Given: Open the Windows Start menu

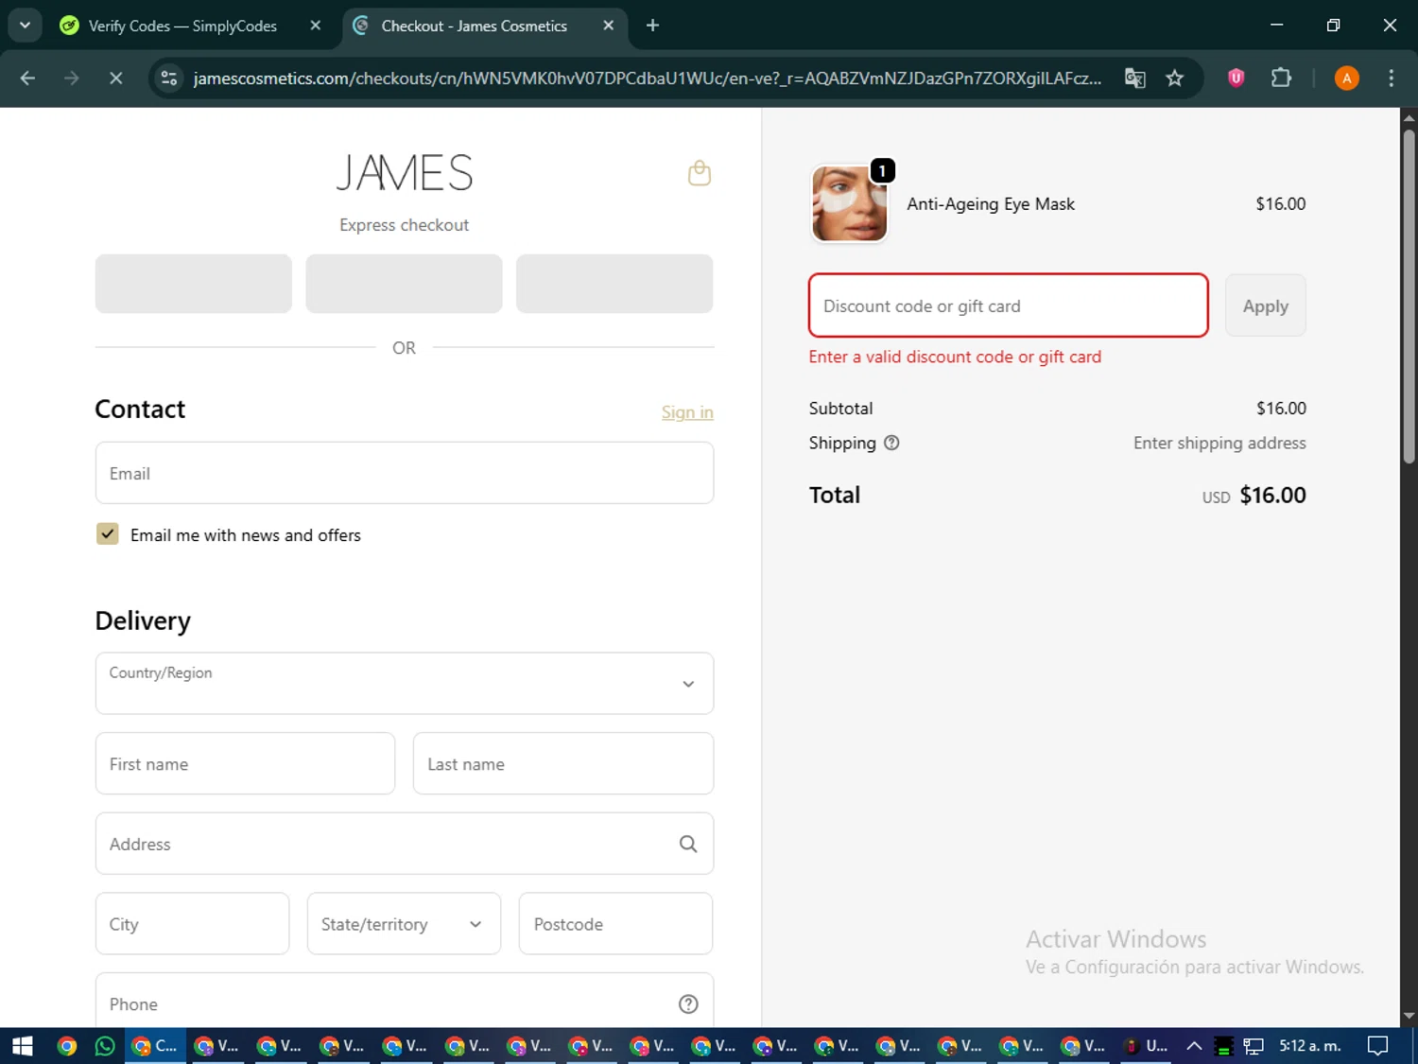Looking at the screenshot, I should pos(23,1046).
